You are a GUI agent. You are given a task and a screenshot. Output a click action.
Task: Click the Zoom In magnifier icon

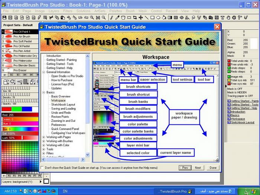92,17
